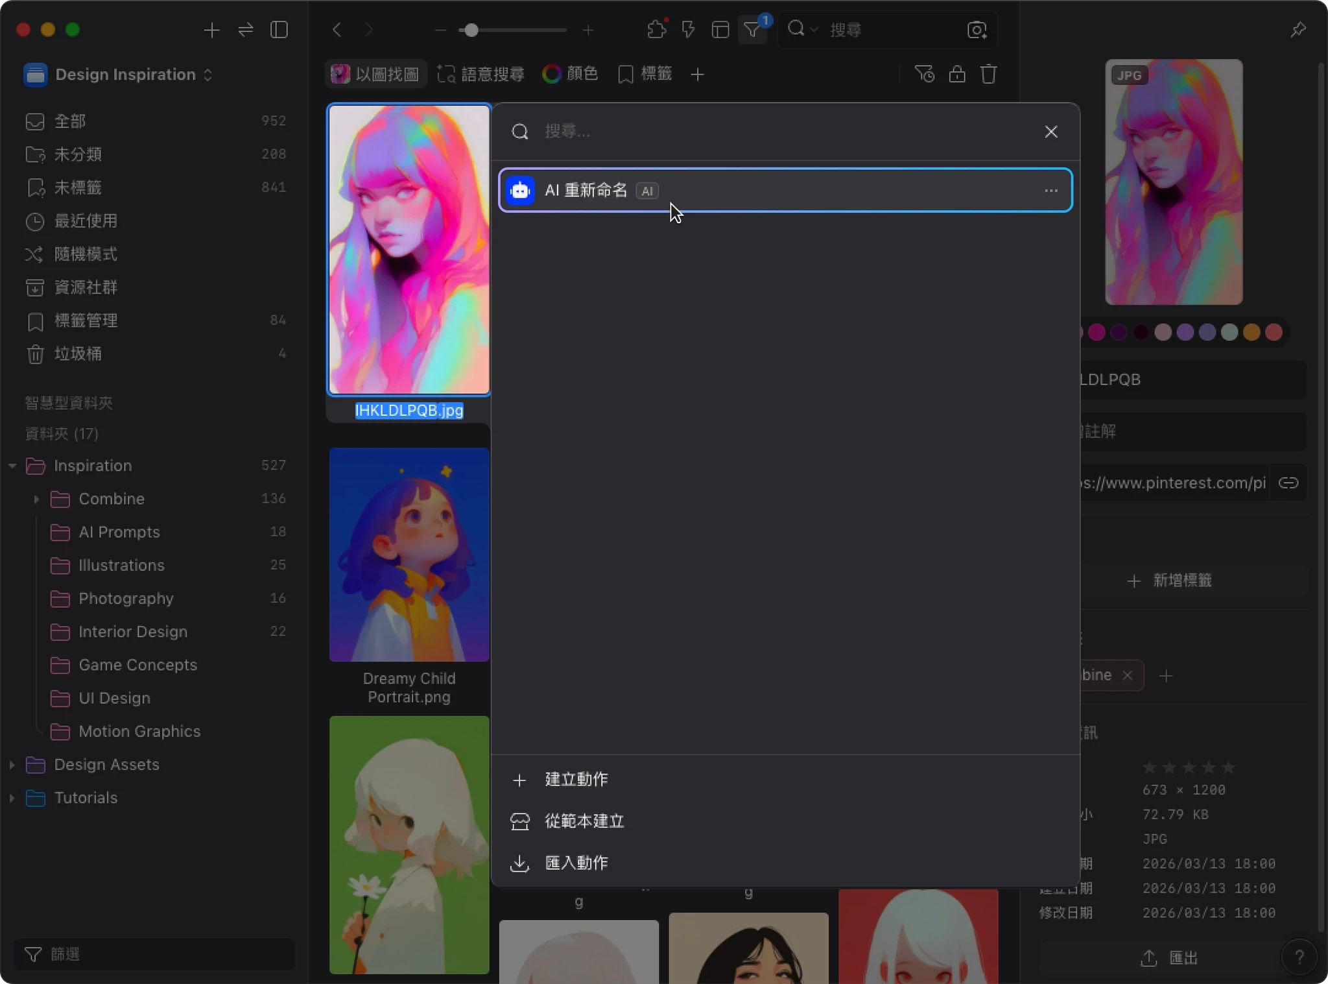Expand the Design Assets folder
Screen dimensions: 1328x984
12,765
